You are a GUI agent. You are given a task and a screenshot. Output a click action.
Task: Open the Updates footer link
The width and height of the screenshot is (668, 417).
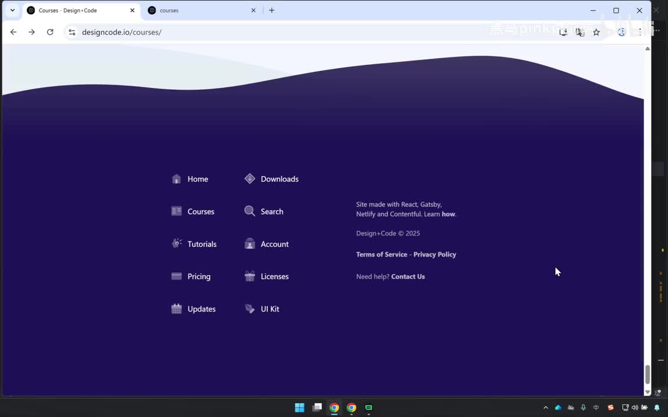(202, 309)
